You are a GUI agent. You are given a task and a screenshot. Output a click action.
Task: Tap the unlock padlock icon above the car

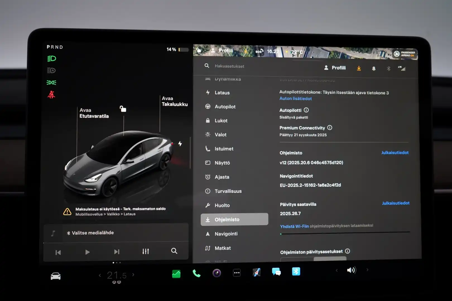click(123, 109)
